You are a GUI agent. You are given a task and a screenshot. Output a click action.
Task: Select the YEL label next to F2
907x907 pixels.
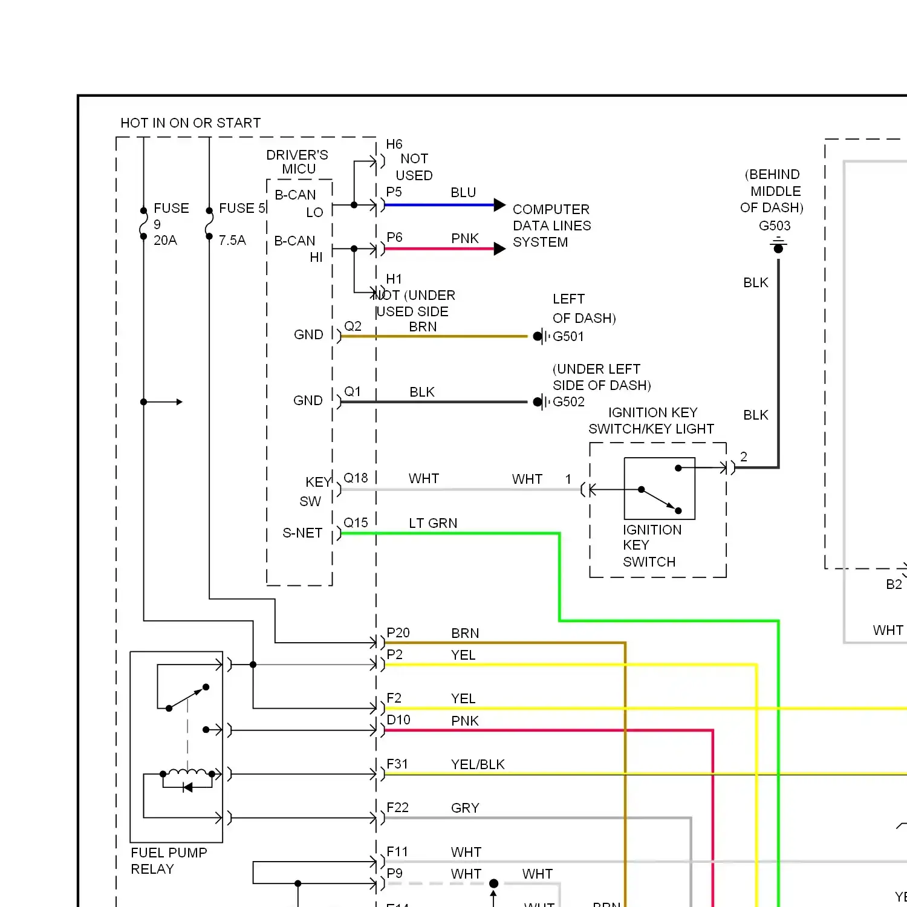[463, 698]
